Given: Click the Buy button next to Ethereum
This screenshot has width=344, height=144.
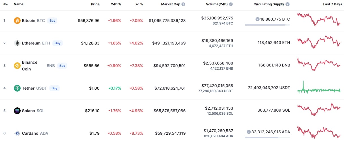Looking at the screenshot, I should pyautogui.click(x=57, y=43).
